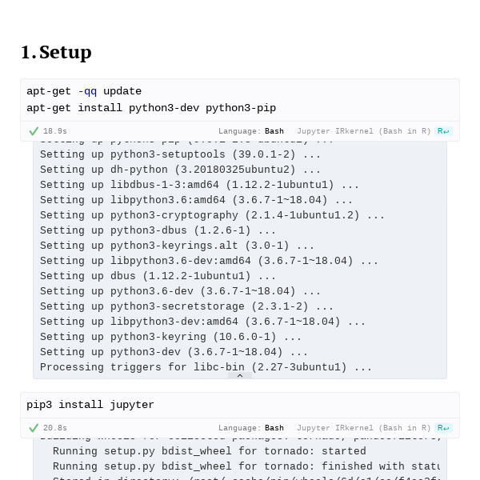Click the green checkmark beside 20.8s
This screenshot has width=480, height=480.
(34, 428)
